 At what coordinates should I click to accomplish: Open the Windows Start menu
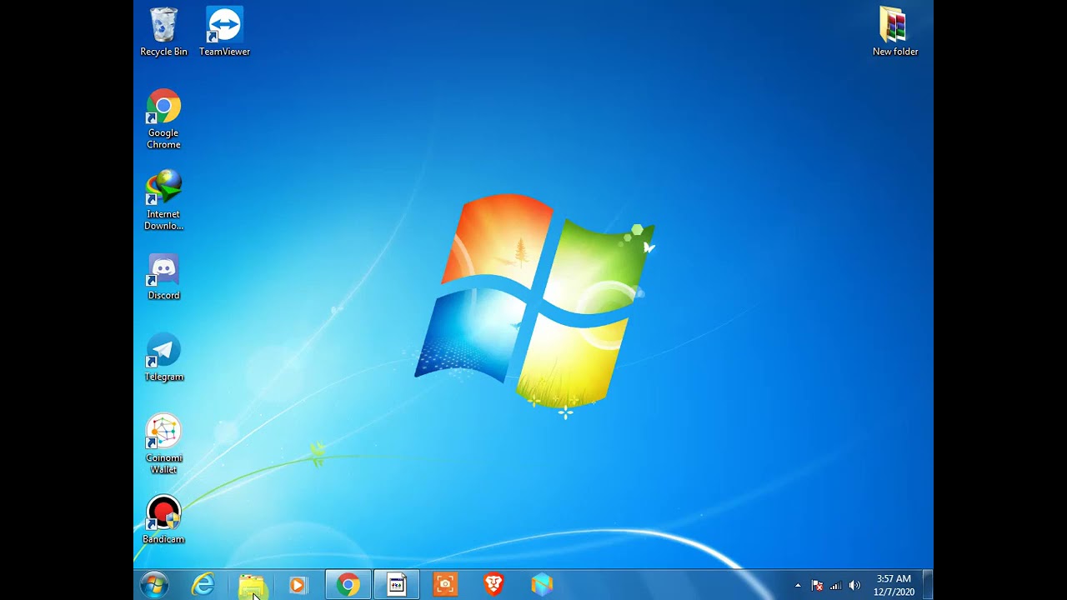[x=154, y=585]
